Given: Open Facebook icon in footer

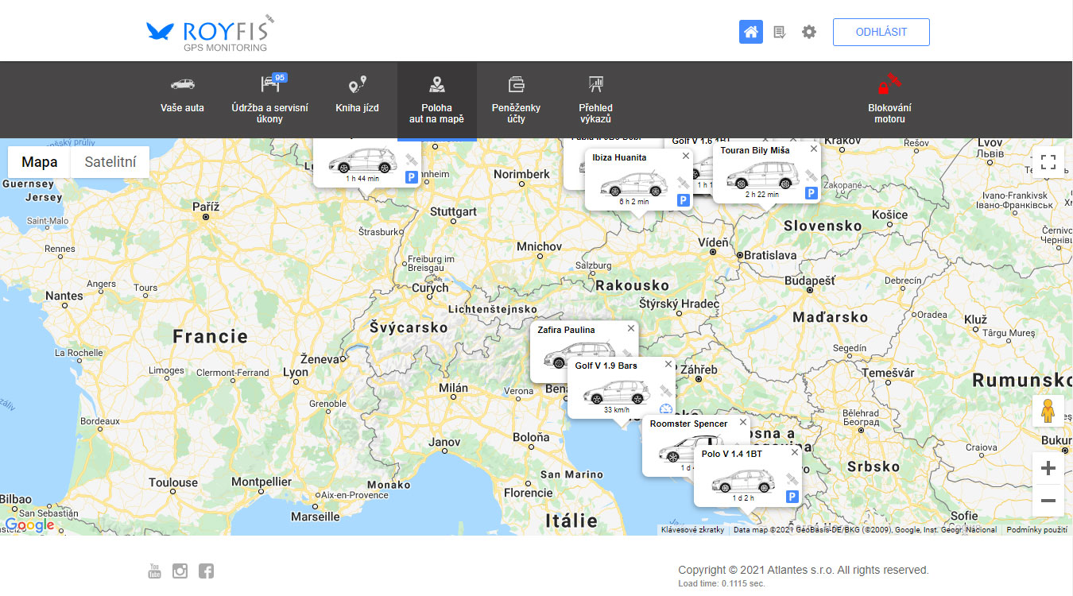Looking at the screenshot, I should pos(206,571).
